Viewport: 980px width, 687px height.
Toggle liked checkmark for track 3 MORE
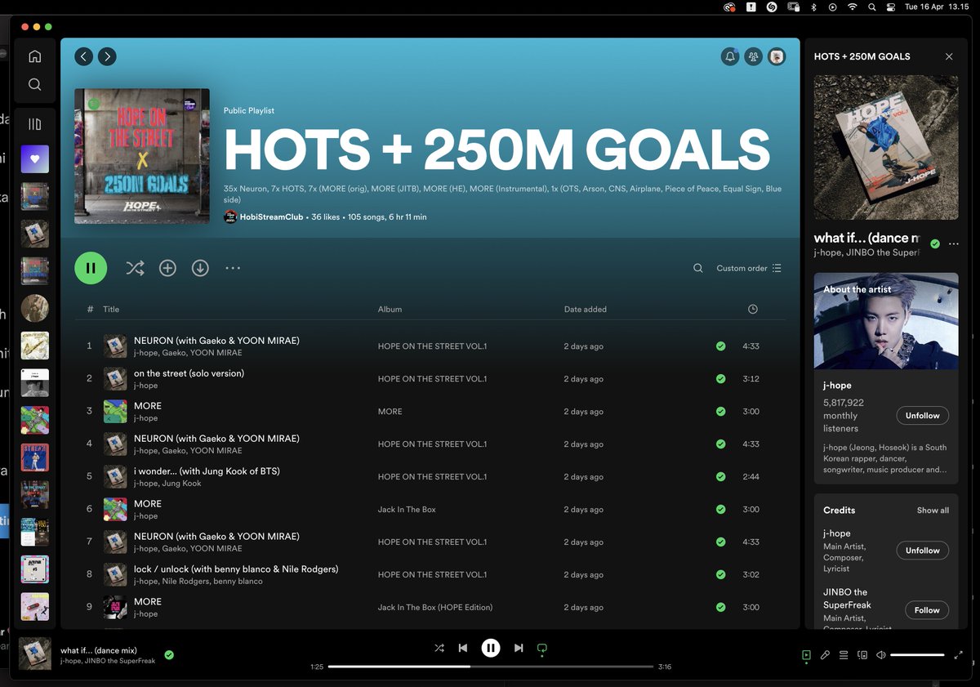[720, 412]
